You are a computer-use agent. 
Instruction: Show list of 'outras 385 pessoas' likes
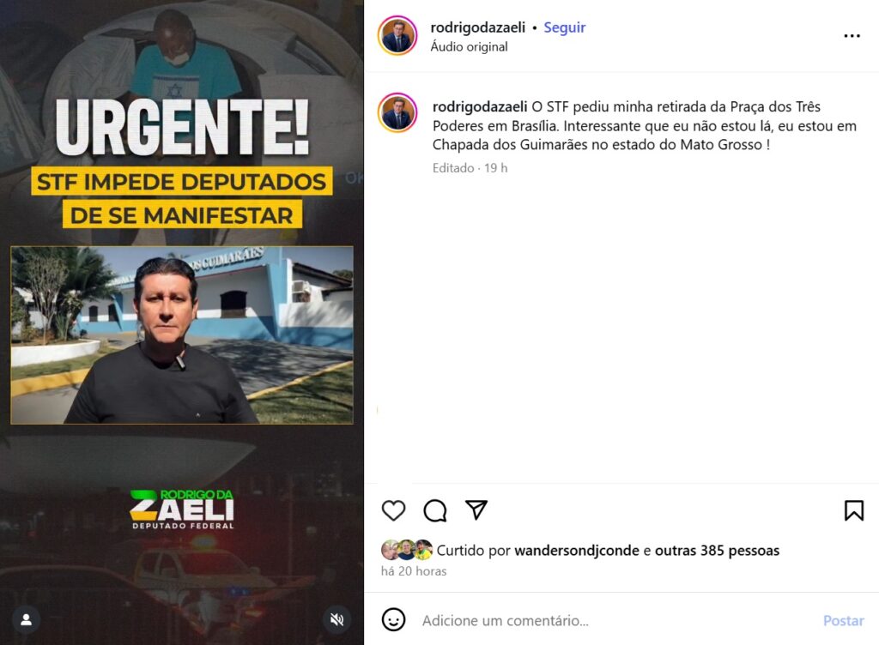(x=717, y=551)
